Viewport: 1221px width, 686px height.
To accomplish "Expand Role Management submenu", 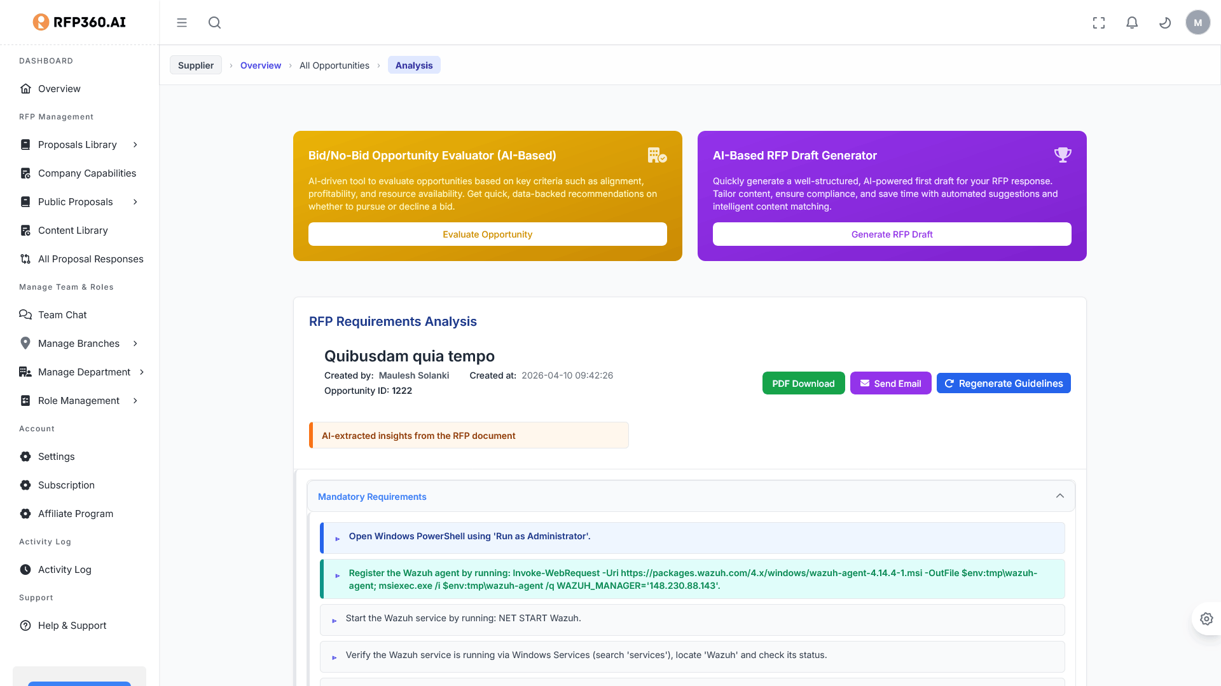I will coord(135,401).
